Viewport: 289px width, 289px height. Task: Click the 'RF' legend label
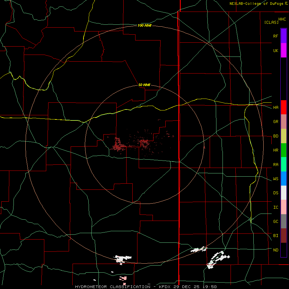point(276,36)
